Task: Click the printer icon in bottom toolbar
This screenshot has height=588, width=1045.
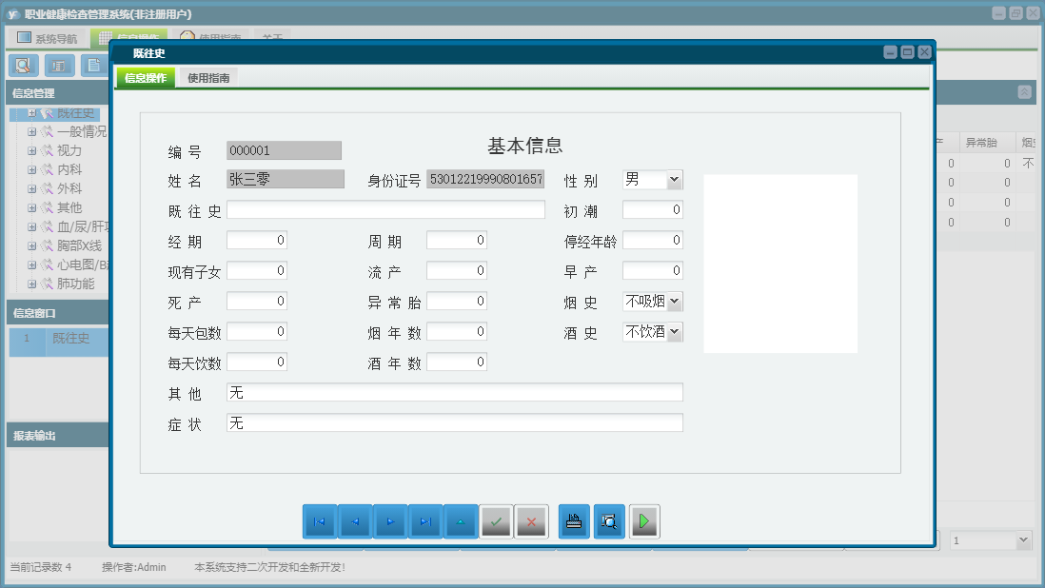Action: 574,521
